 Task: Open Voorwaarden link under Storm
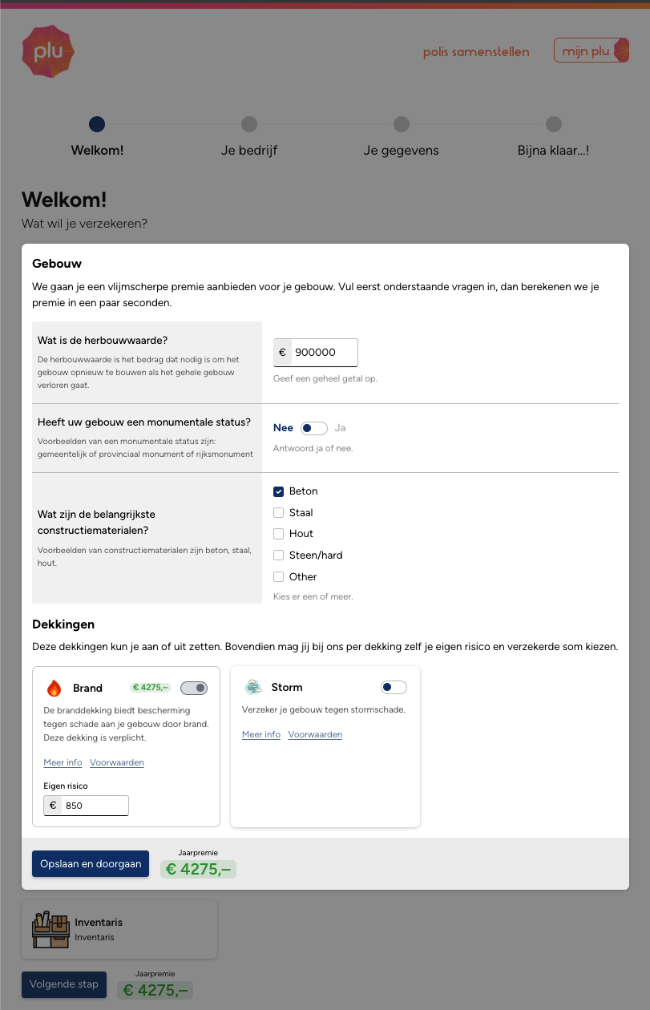[x=315, y=734]
